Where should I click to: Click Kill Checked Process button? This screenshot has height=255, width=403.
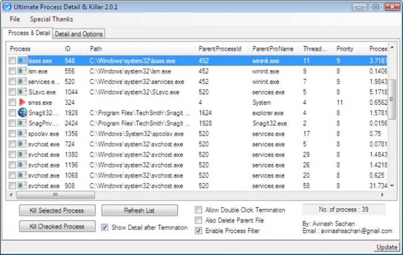point(57,226)
